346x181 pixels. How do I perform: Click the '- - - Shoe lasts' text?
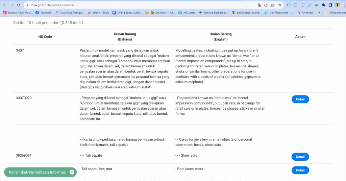(x=186, y=155)
